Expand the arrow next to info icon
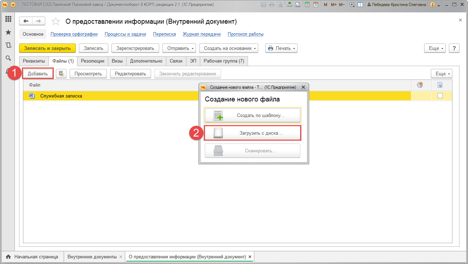This screenshot has width=468, height=264. tap(439, 5)
